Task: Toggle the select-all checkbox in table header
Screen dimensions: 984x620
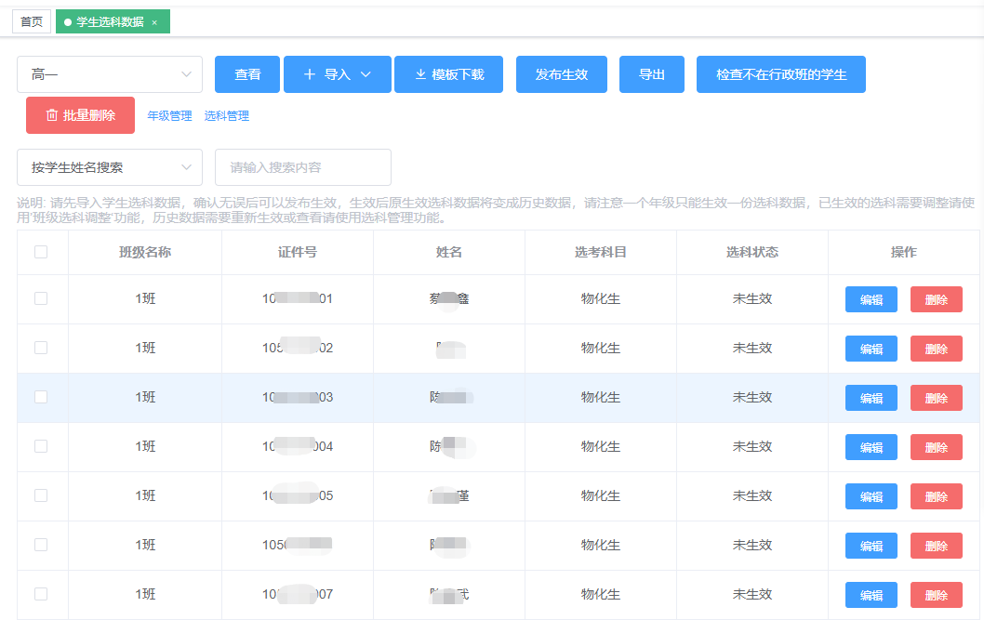Action: pyautogui.click(x=41, y=252)
